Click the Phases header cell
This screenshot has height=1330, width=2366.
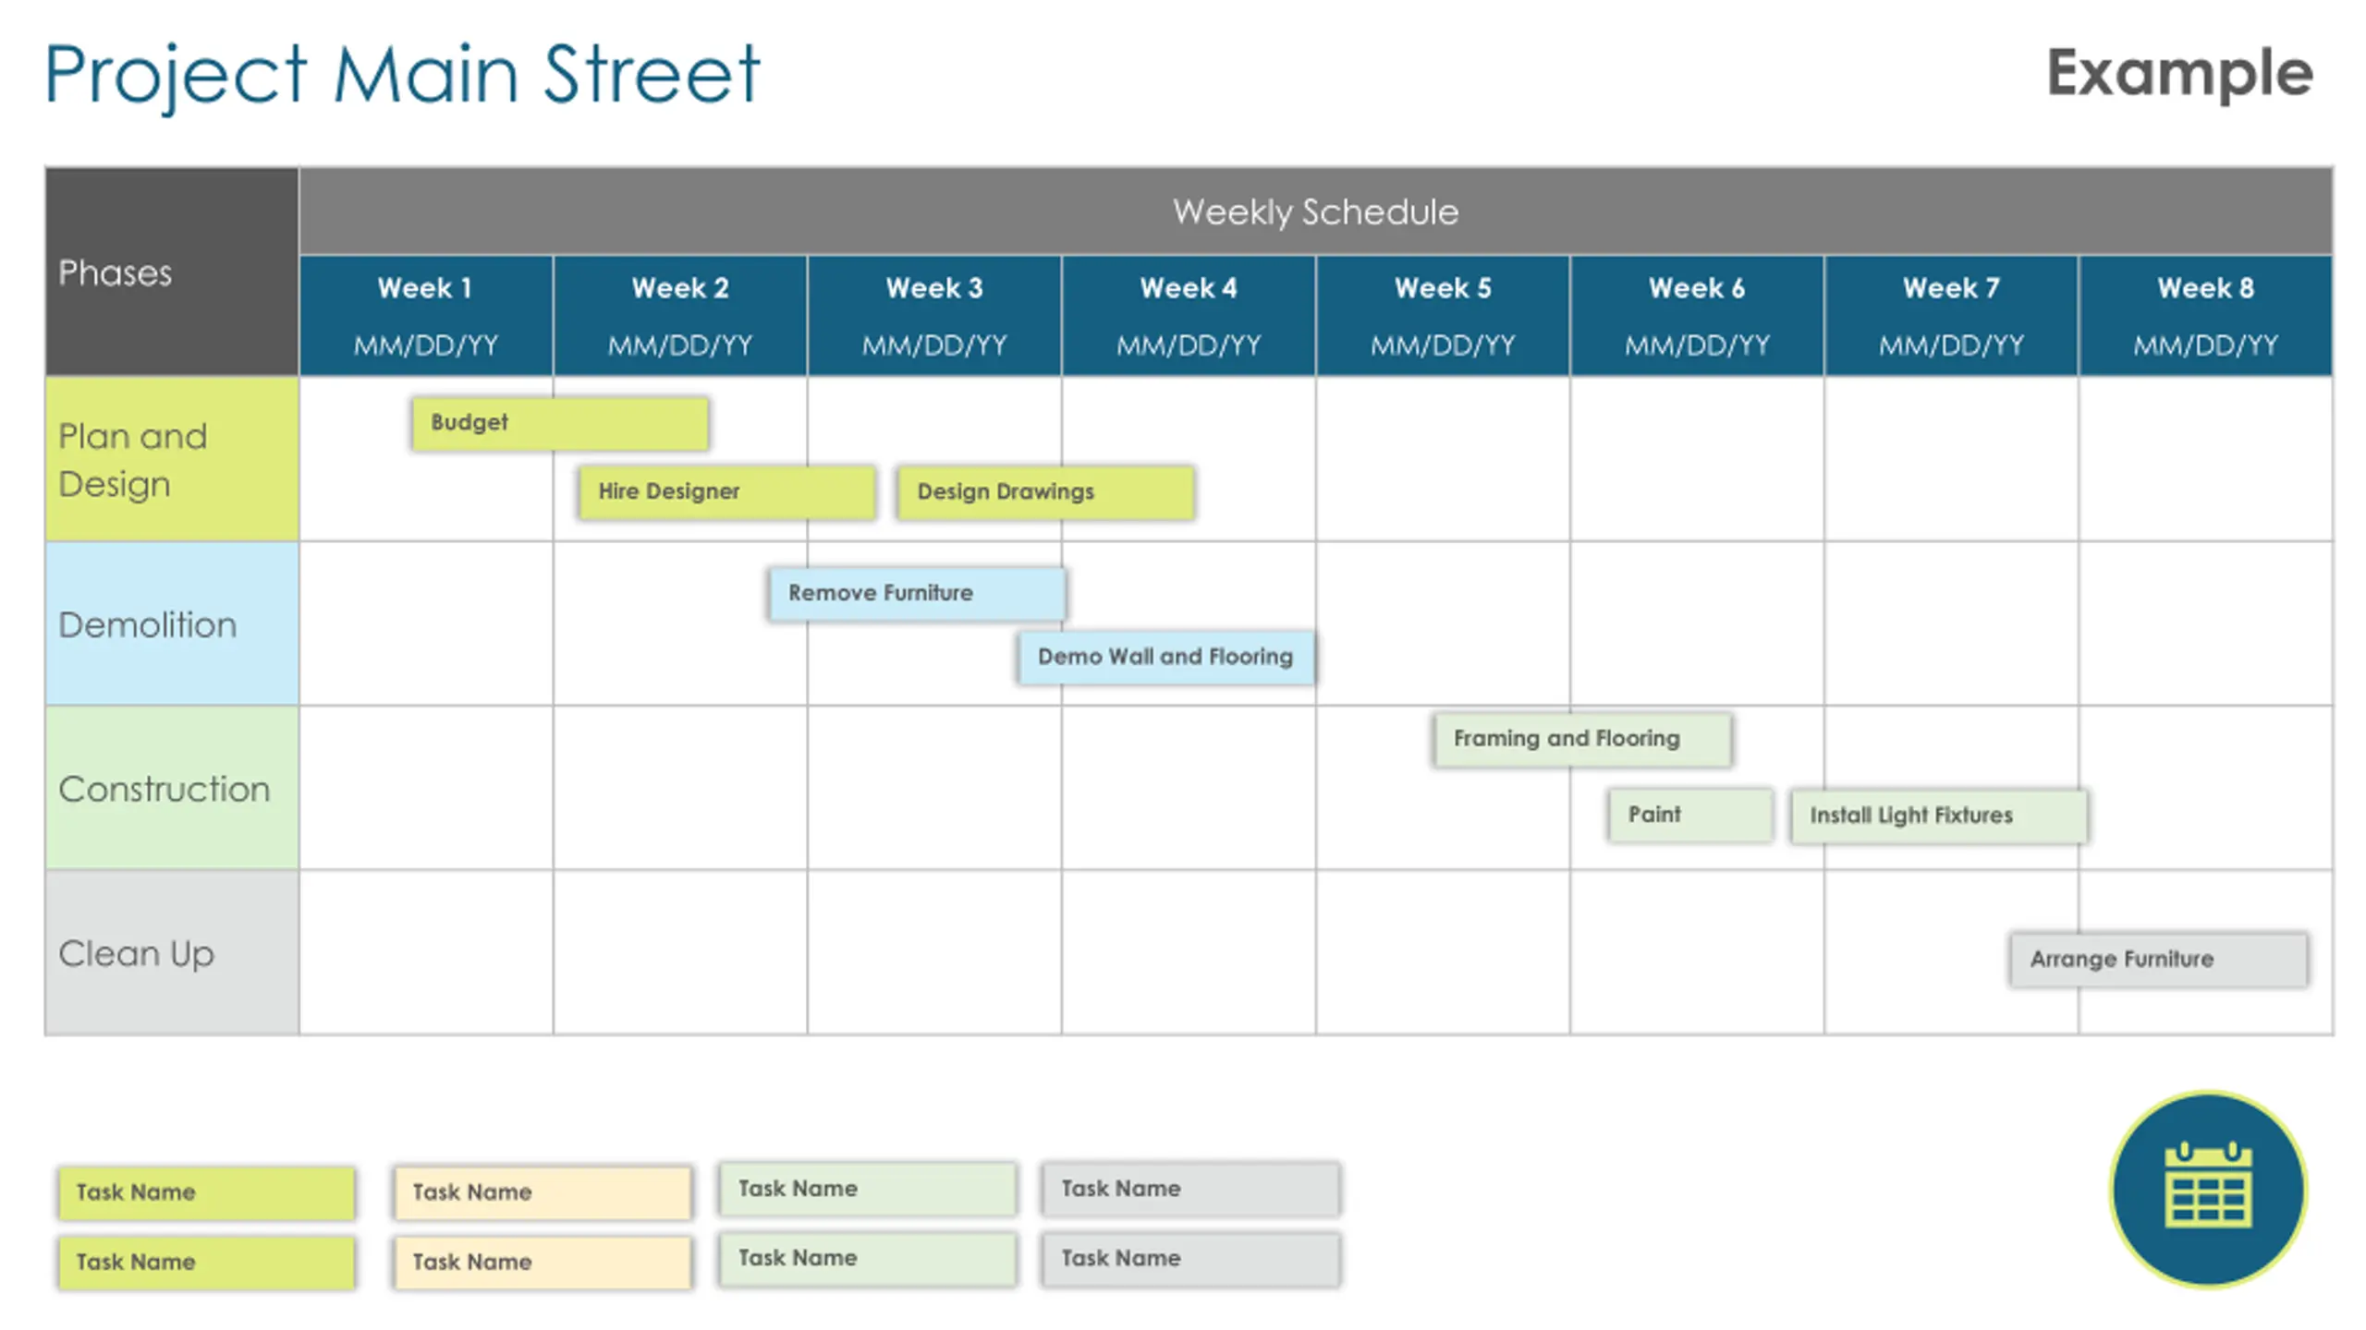(x=172, y=272)
